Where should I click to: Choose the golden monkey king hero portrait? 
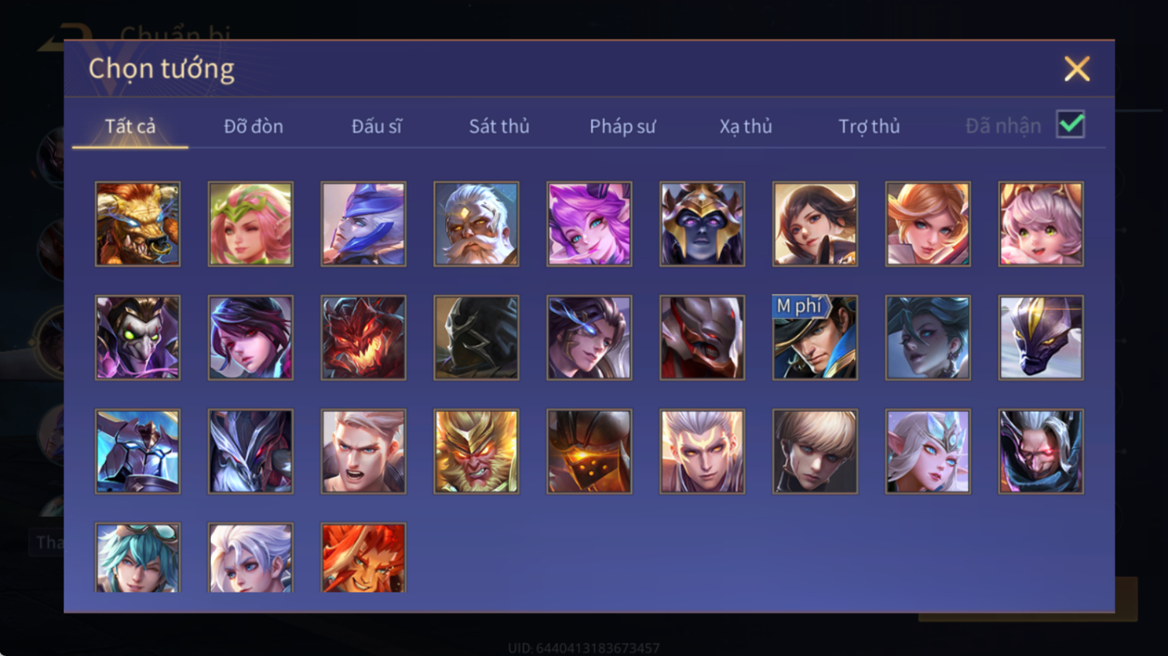click(x=476, y=451)
